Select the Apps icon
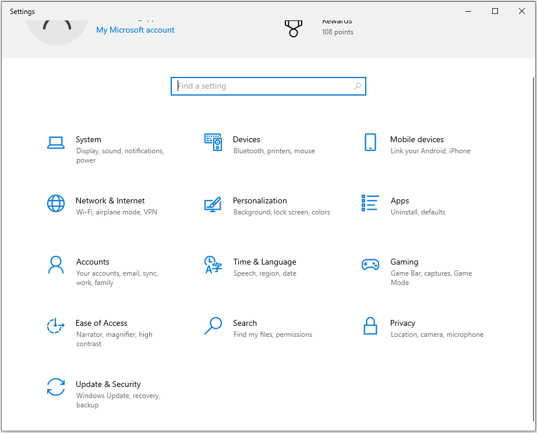 pyautogui.click(x=370, y=203)
